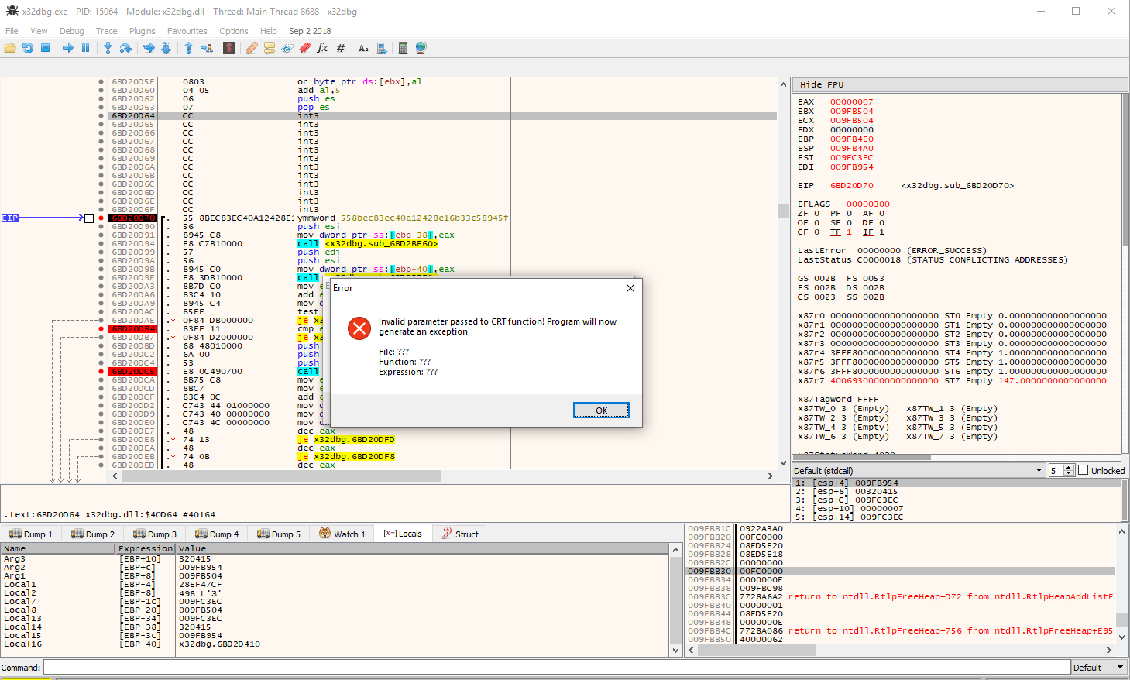Image resolution: width=1130 pixels, height=680 pixels.
Task: Open the String references icon
Action: pos(363,48)
